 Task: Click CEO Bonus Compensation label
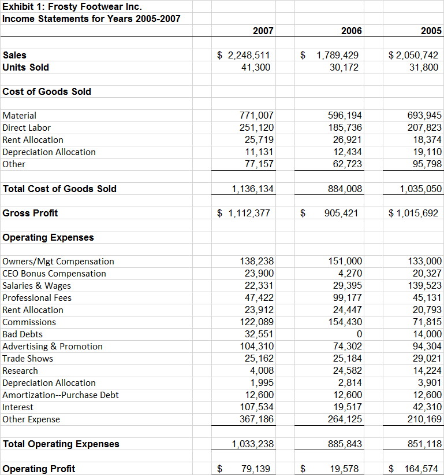click(54, 274)
